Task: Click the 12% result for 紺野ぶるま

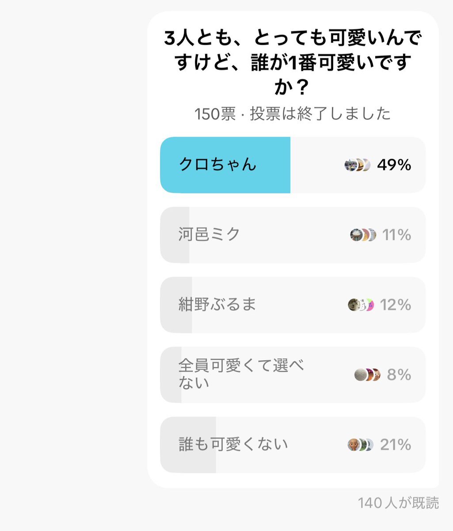Action: point(396,305)
